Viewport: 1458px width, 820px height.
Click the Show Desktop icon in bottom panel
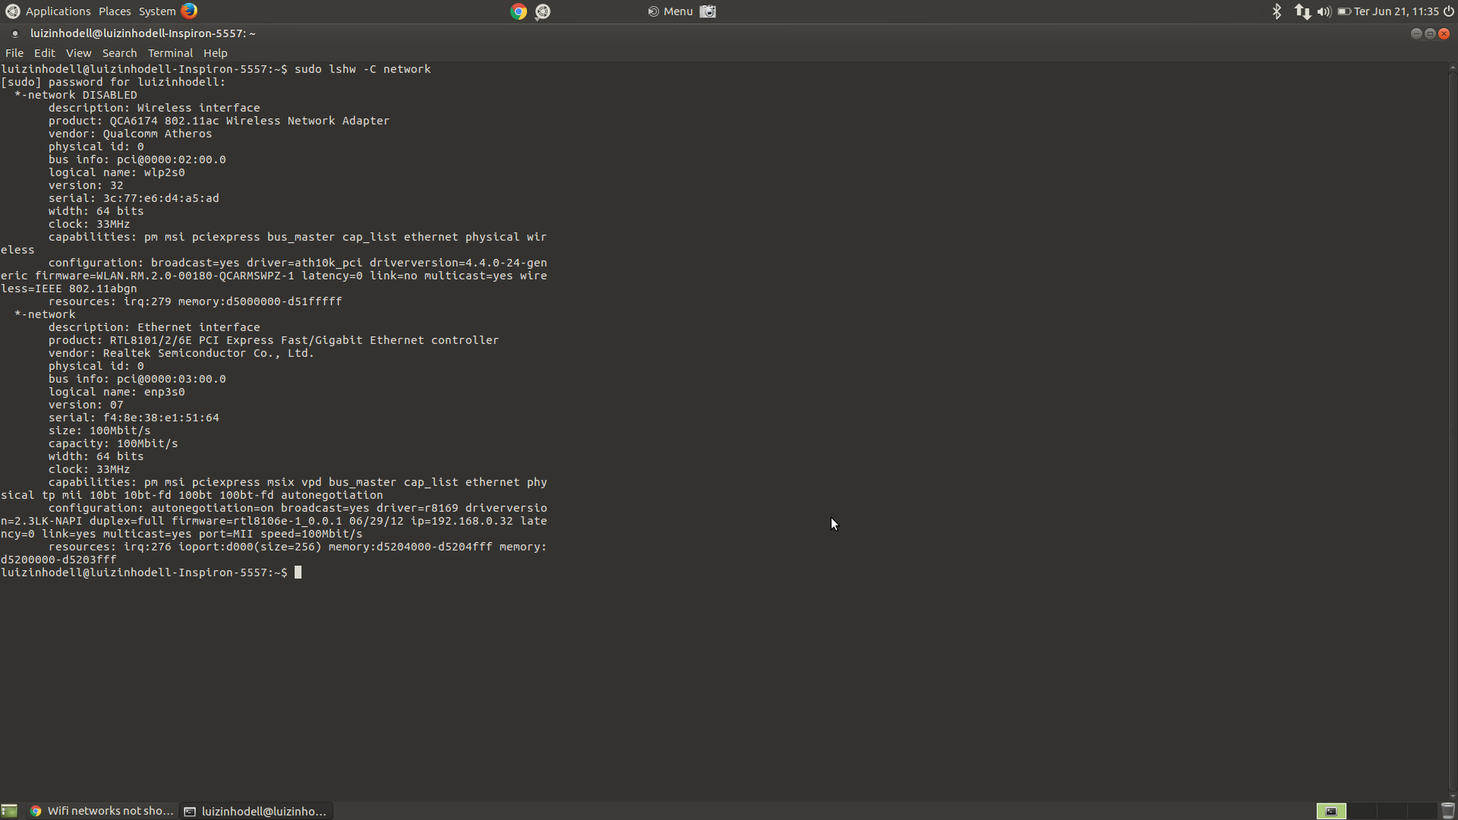click(x=9, y=811)
